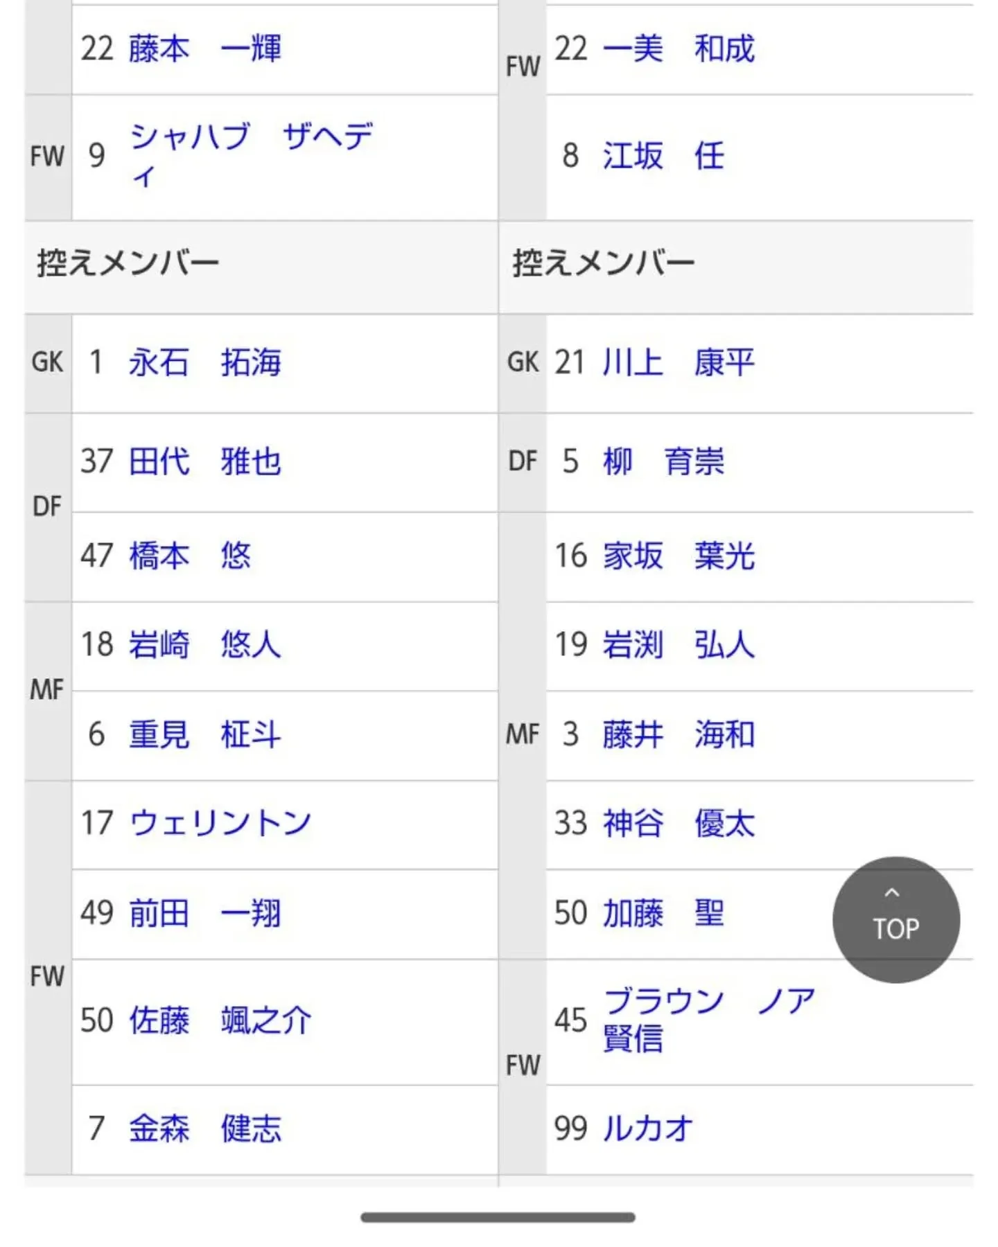
Task: Select player 一美 和成
Action: pos(679,48)
